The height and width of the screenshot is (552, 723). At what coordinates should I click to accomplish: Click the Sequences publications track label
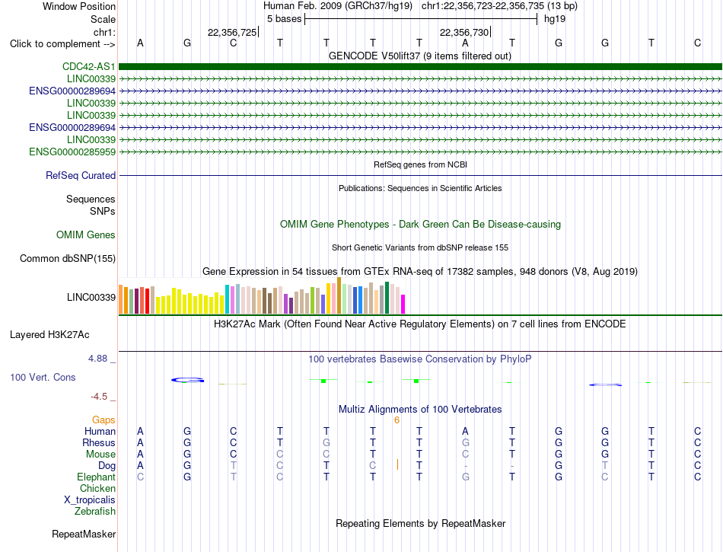pos(91,199)
